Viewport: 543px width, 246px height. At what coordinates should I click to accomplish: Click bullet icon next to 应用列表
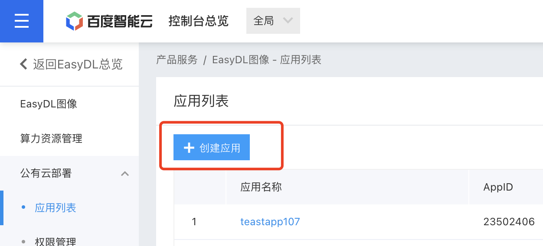pos(23,207)
